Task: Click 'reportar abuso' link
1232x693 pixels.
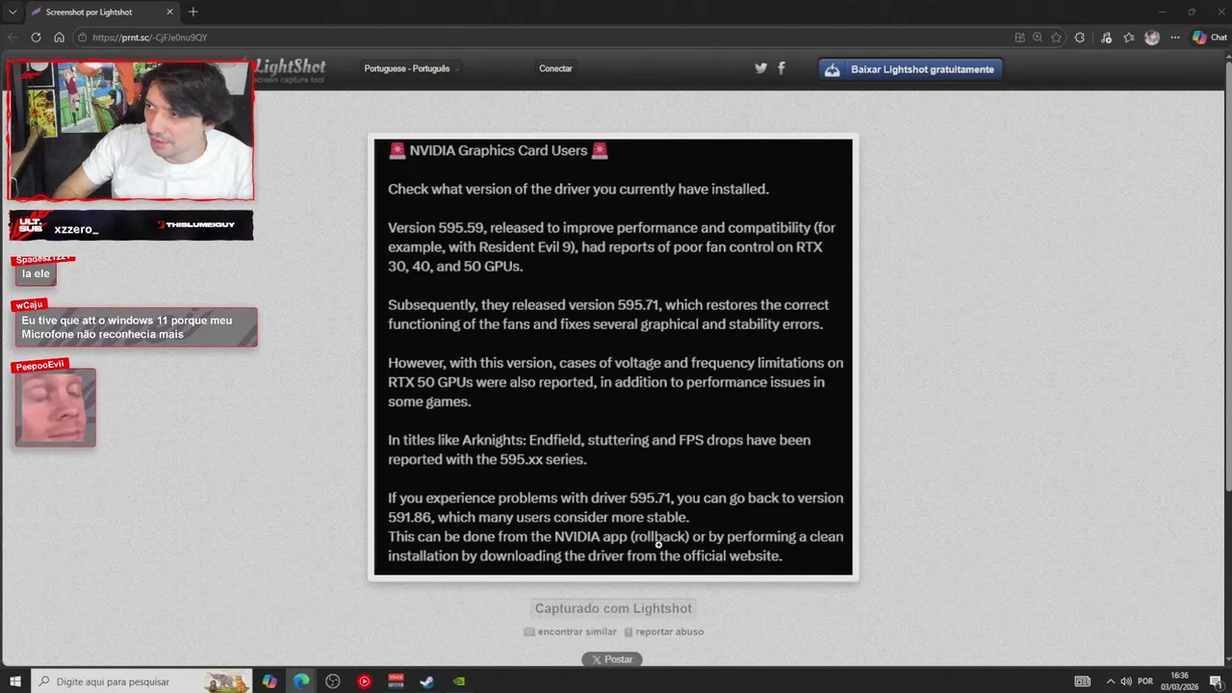Action: pos(664,632)
